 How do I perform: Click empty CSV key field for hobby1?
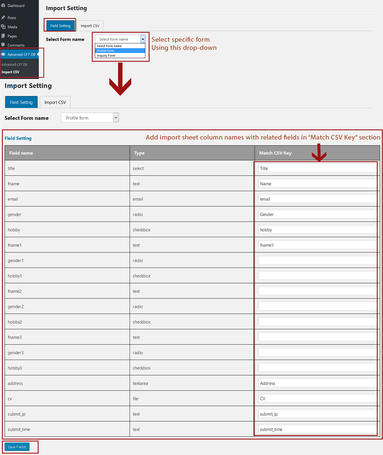click(x=317, y=276)
